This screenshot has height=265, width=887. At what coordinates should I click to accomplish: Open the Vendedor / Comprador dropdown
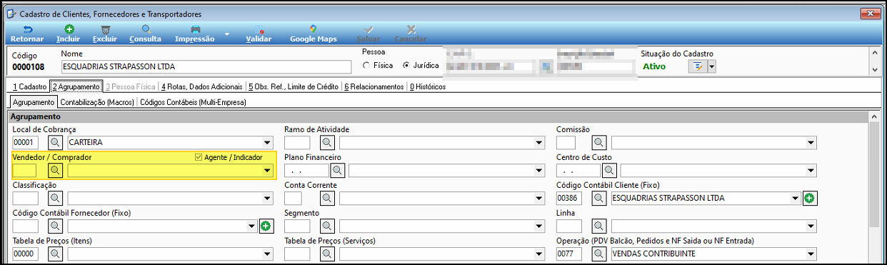tap(267, 170)
